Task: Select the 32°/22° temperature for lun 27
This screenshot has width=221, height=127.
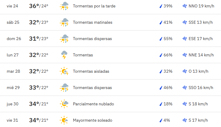Action: [x=38, y=55]
